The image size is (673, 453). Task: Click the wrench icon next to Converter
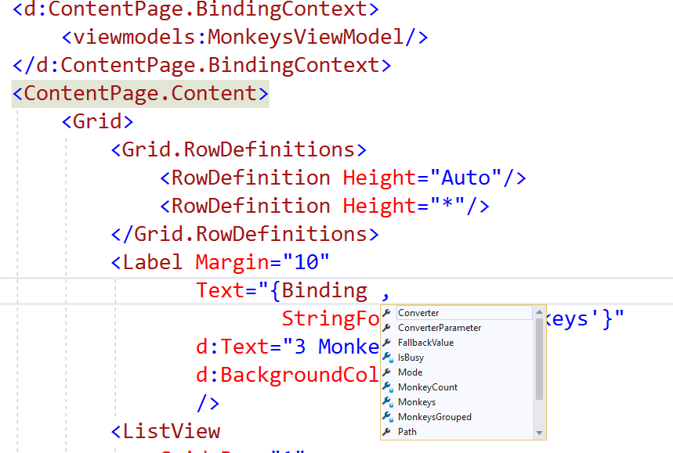(x=386, y=312)
